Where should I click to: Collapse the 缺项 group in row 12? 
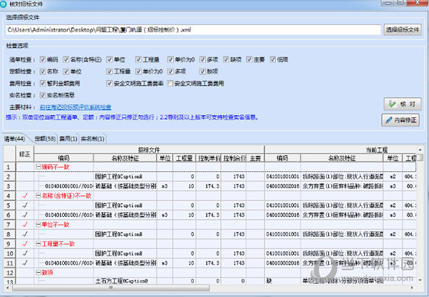pyautogui.click(x=39, y=273)
